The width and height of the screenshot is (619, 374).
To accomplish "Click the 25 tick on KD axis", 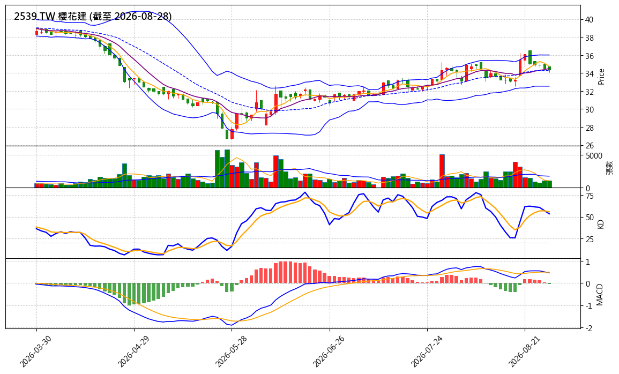I will click(x=590, y=239).
